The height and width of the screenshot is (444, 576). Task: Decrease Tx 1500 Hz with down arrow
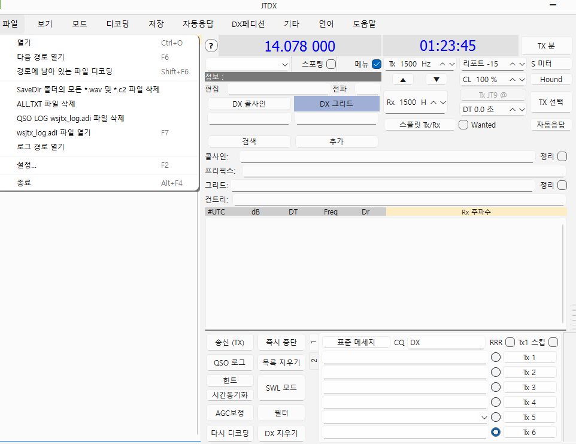pos(452,64)
